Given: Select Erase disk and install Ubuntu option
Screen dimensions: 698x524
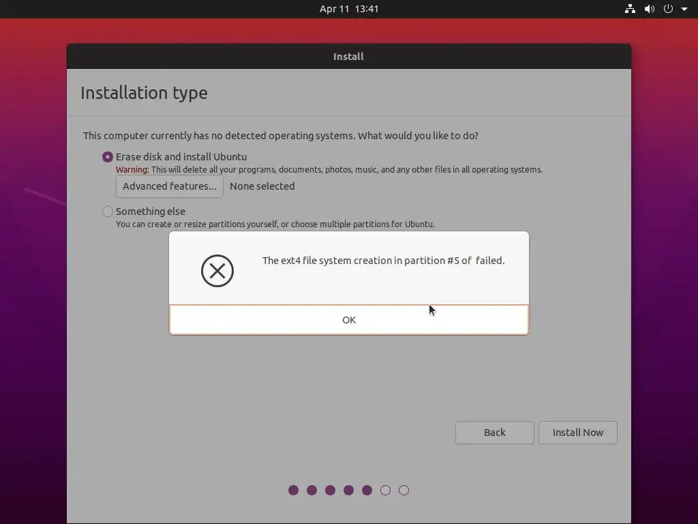Looking at the screenshot, I should point(107,157).
